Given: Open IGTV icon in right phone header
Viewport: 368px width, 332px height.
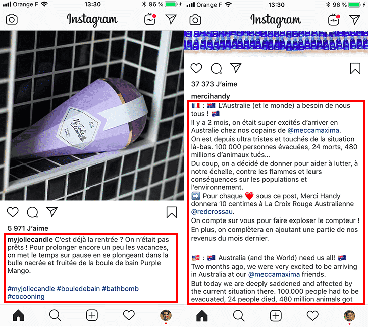Looking at the screenshot, I should pyautogui.click(x=334, y=20).
